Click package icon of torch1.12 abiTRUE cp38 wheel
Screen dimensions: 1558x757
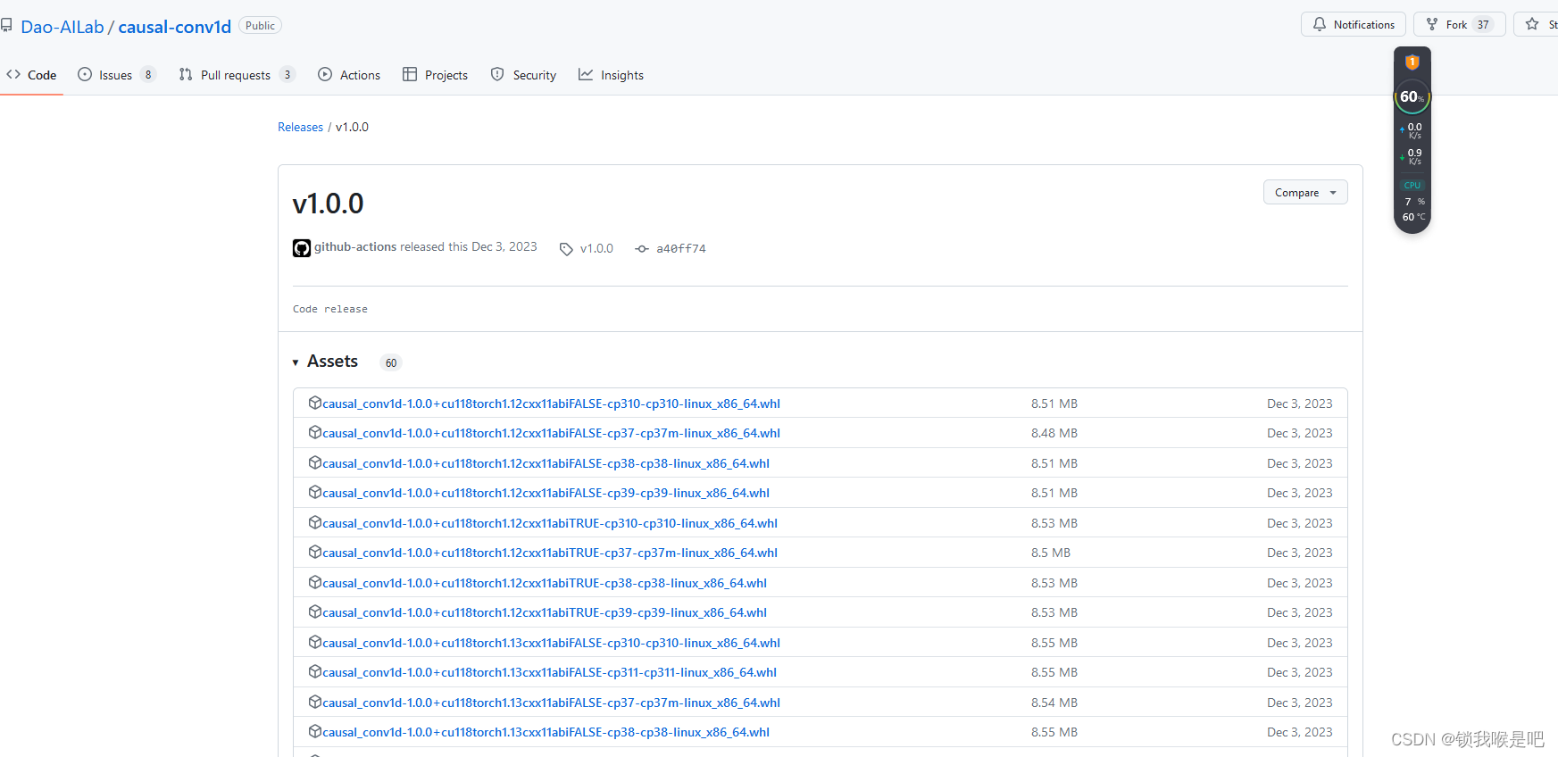click(315, 582)
